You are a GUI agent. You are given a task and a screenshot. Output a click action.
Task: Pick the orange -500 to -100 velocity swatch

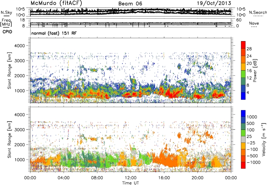point(243,152)
